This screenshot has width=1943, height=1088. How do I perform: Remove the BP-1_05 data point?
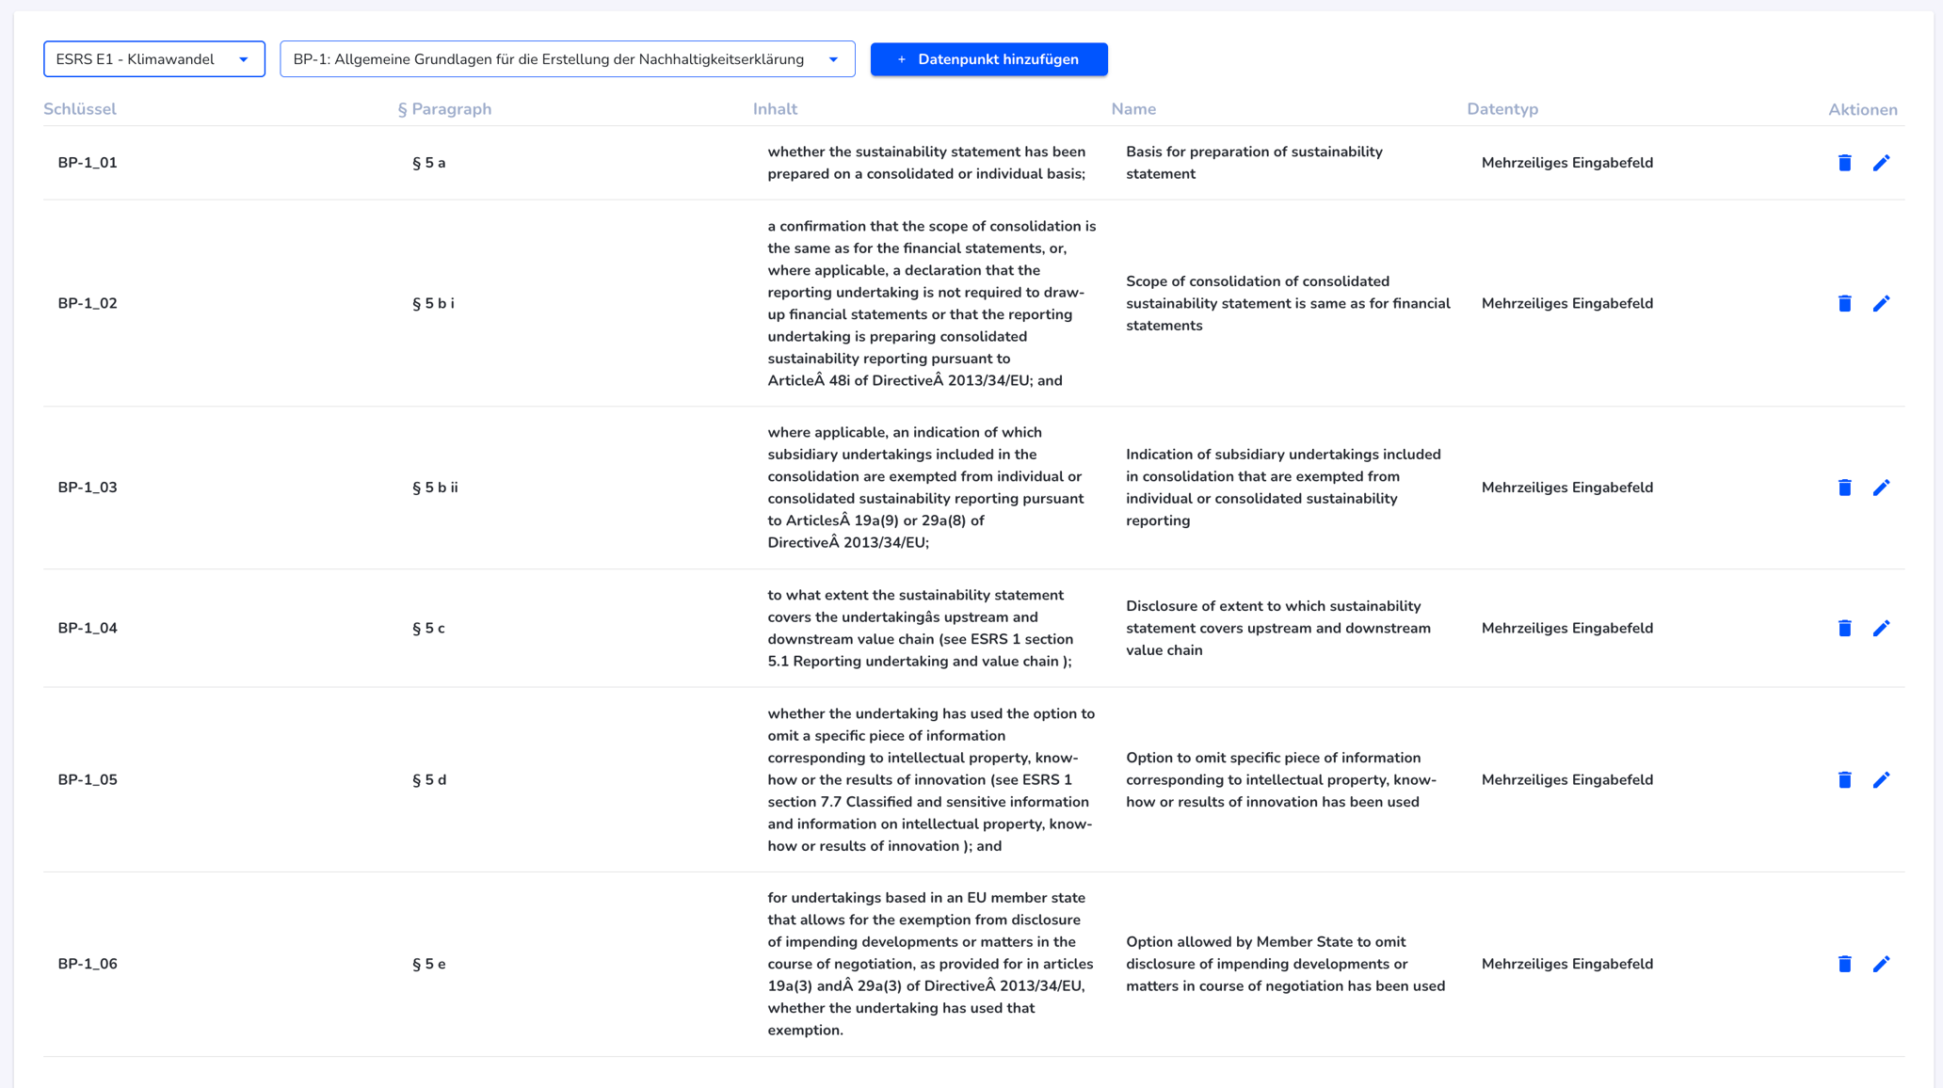[1844, 779]
